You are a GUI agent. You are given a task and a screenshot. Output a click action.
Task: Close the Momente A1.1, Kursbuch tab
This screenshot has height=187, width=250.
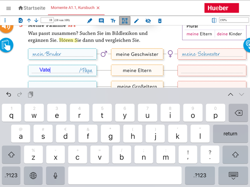[x=98, y=8]
